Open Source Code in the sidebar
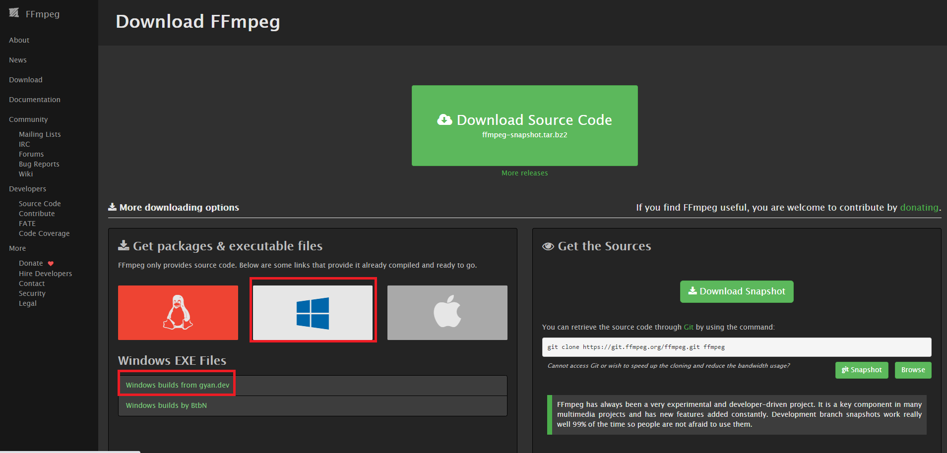The width and height of the screenshot is (947, 453). (40, 204)
